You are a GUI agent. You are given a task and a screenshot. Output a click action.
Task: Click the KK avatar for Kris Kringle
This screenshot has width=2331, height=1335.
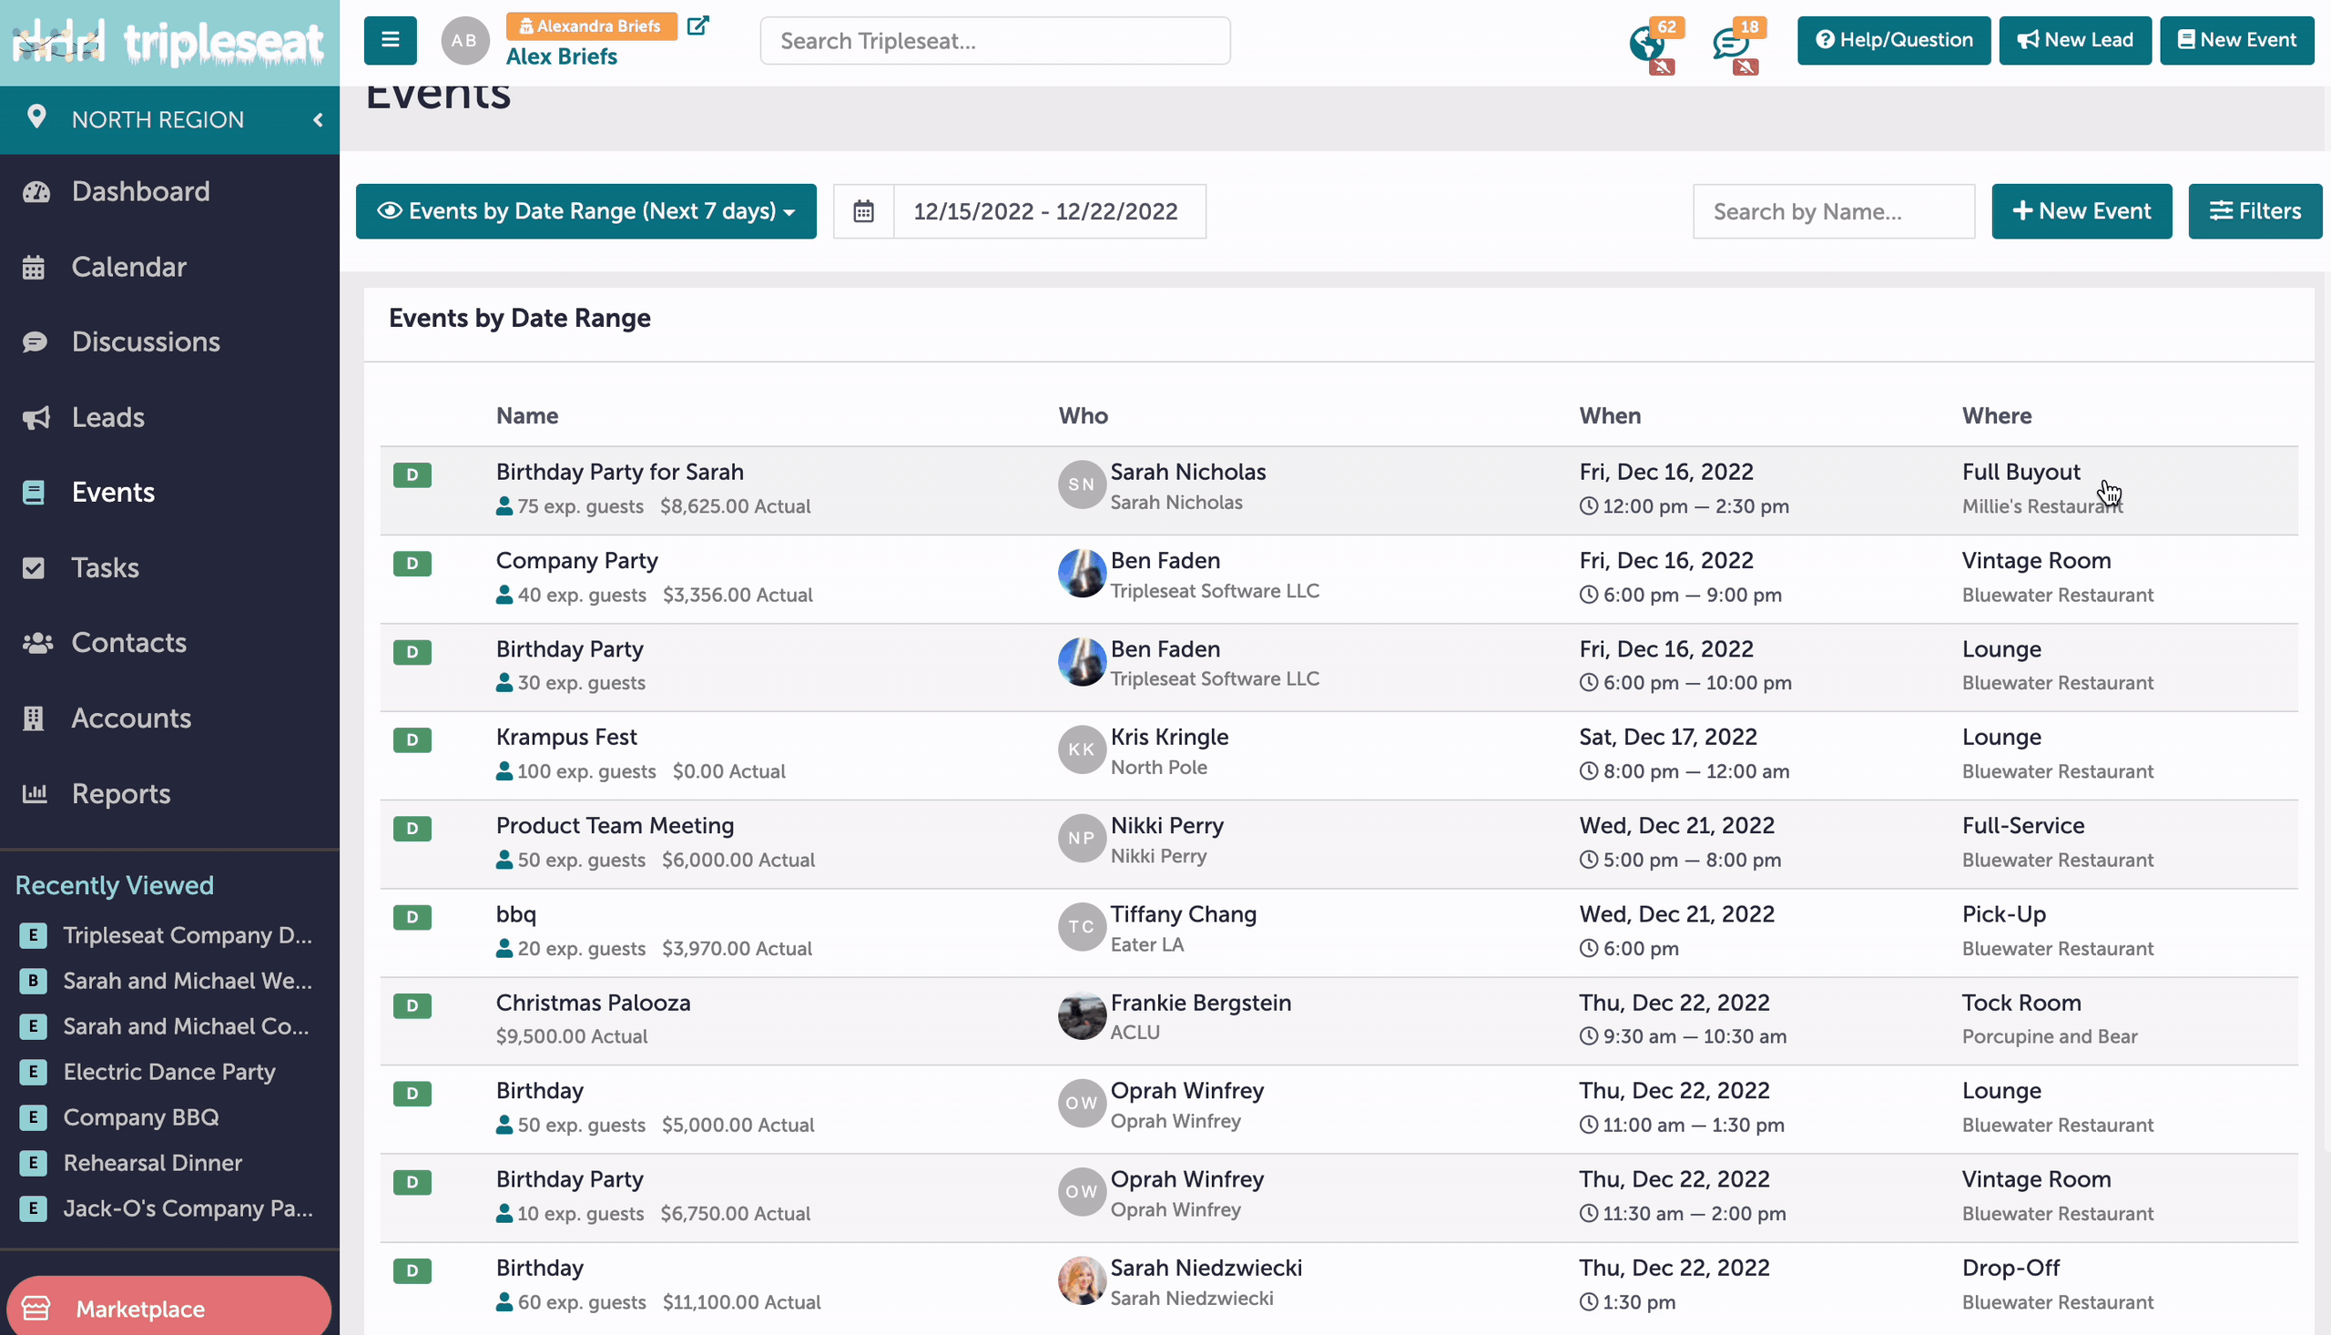click(x=1082, y=749)
